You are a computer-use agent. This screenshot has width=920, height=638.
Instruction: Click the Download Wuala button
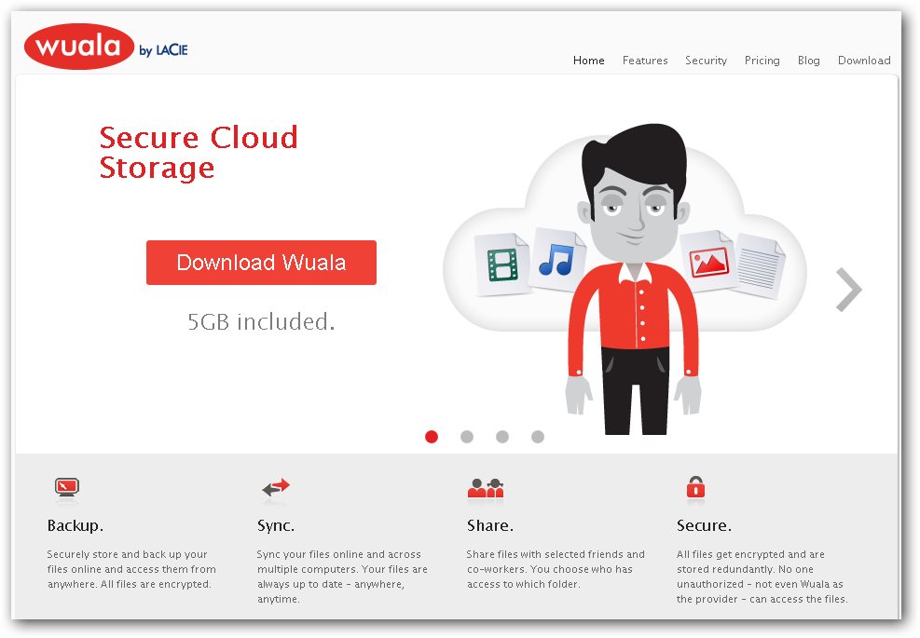point(261,263)
